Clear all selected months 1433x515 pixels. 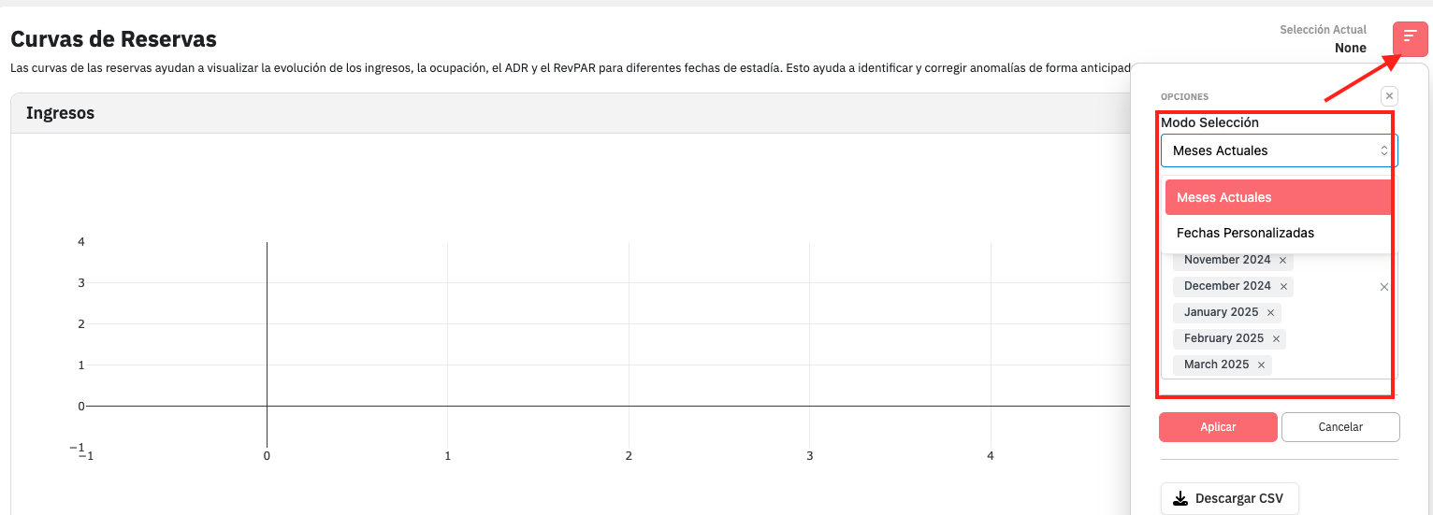(x=1384, y=287)
